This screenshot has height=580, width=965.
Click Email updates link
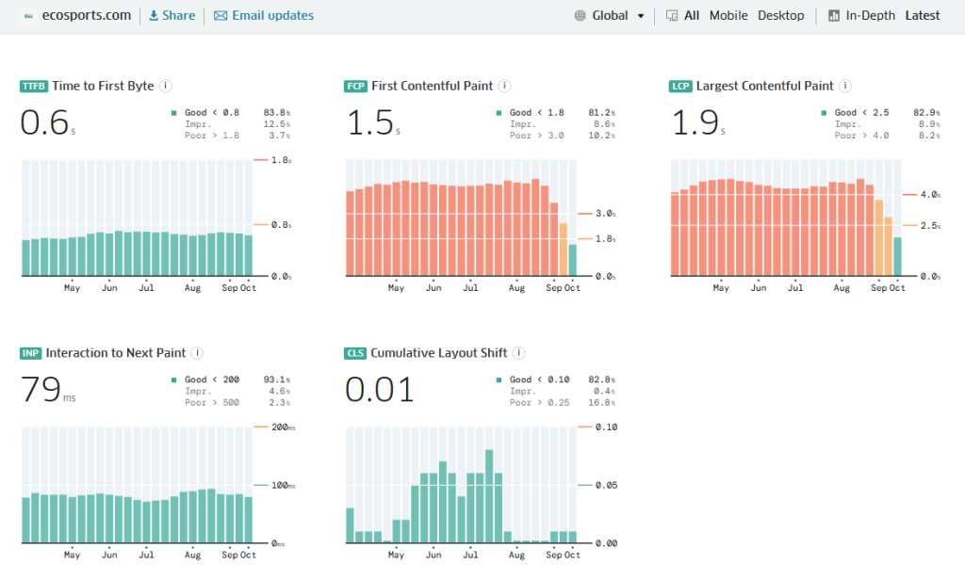264,16
